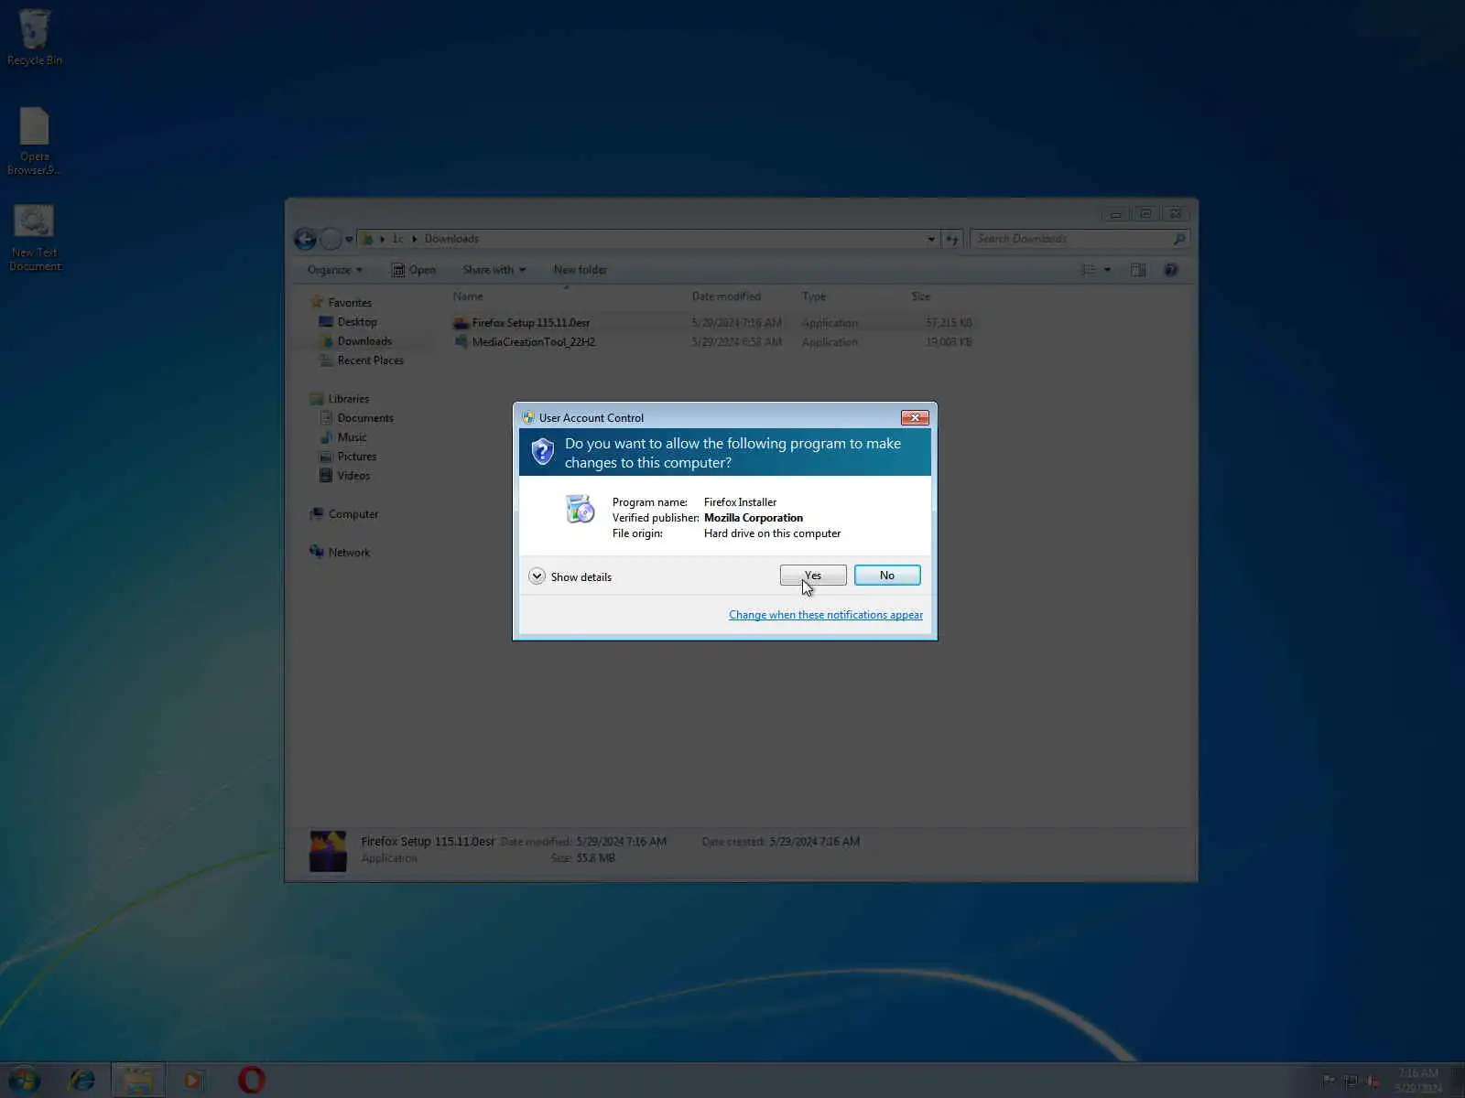Select the New Text Document desktop icon
This screenshot has width=1465, height=1098.
click(x=35, y=238)
